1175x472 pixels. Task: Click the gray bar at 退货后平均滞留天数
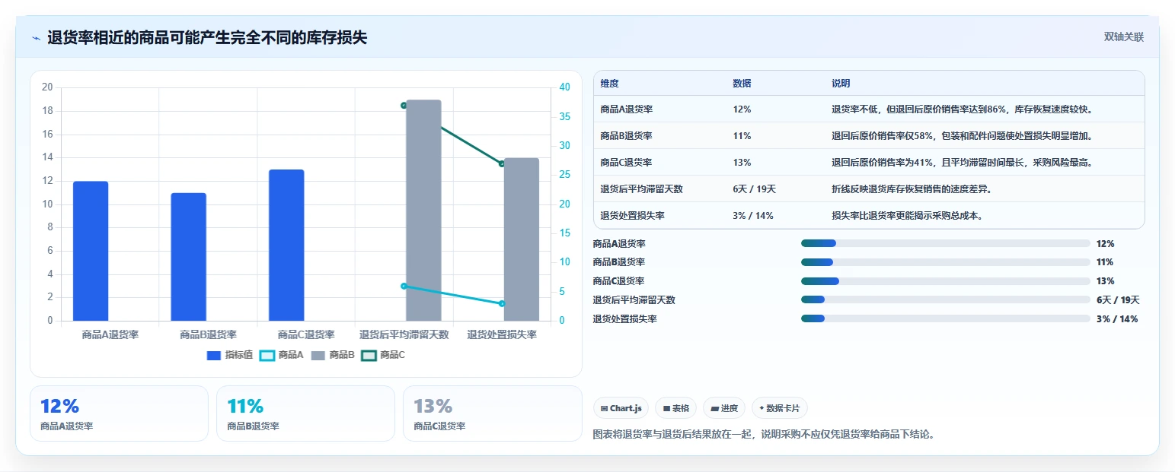click(423, 211)
